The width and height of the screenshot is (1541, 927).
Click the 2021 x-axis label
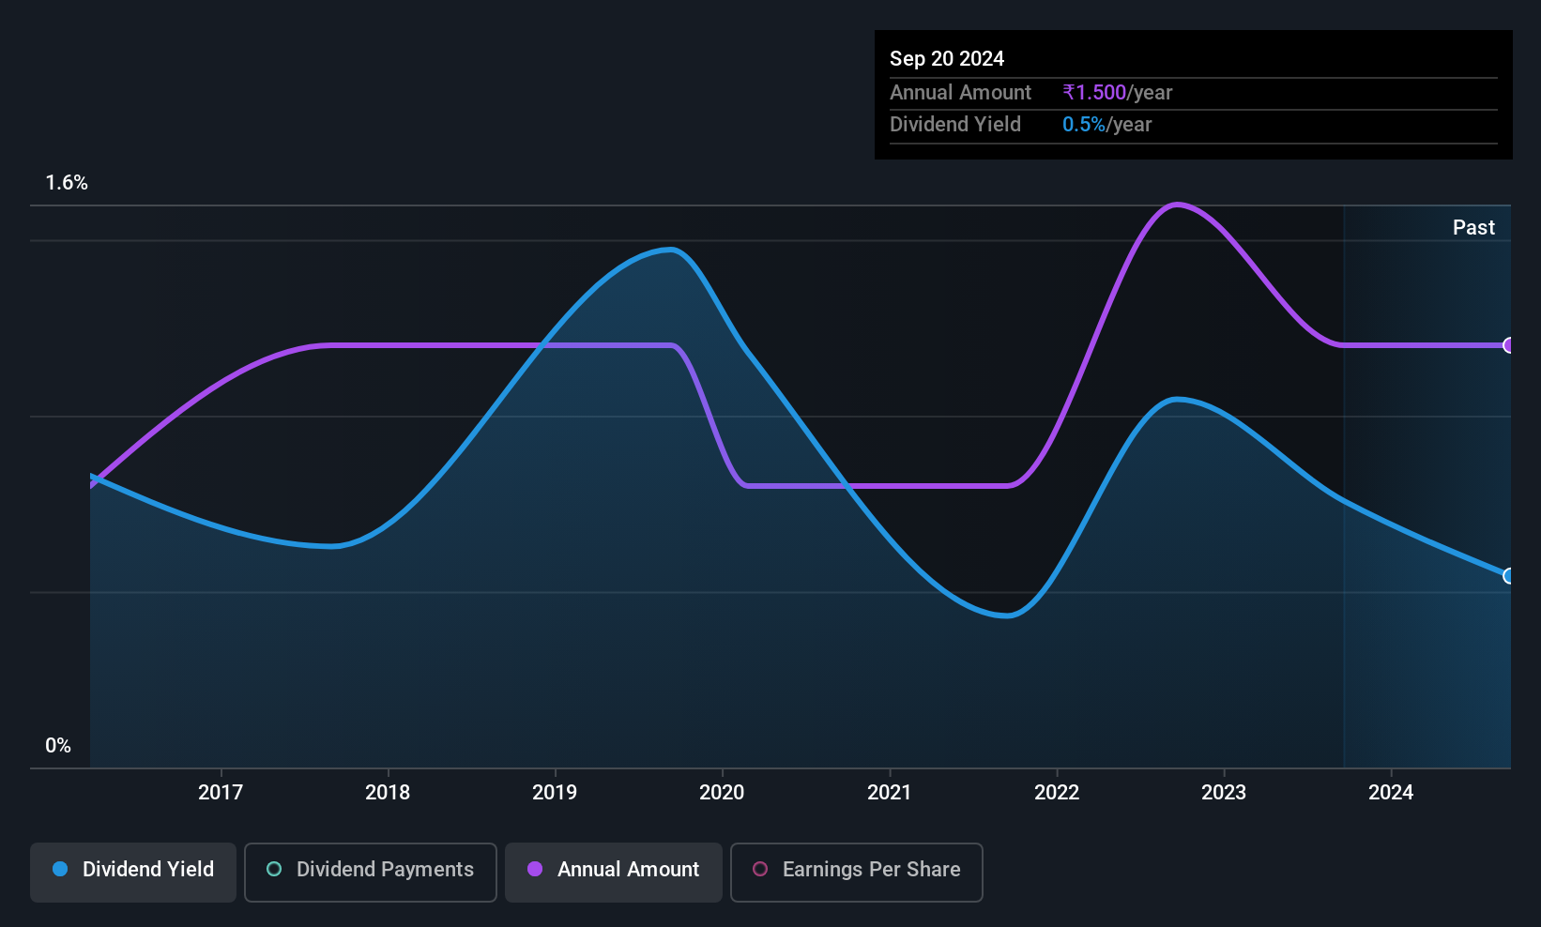click(890, 792)
